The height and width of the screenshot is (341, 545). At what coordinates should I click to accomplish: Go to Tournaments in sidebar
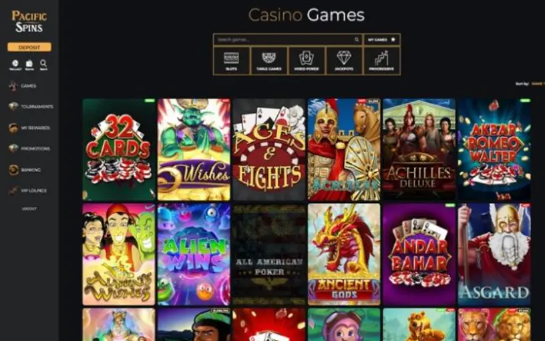[x=31, y=107]
